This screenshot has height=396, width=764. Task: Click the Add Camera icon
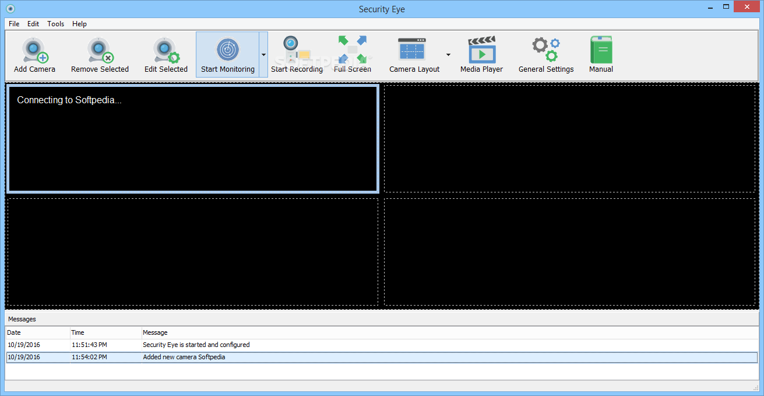tap(34, 50)
